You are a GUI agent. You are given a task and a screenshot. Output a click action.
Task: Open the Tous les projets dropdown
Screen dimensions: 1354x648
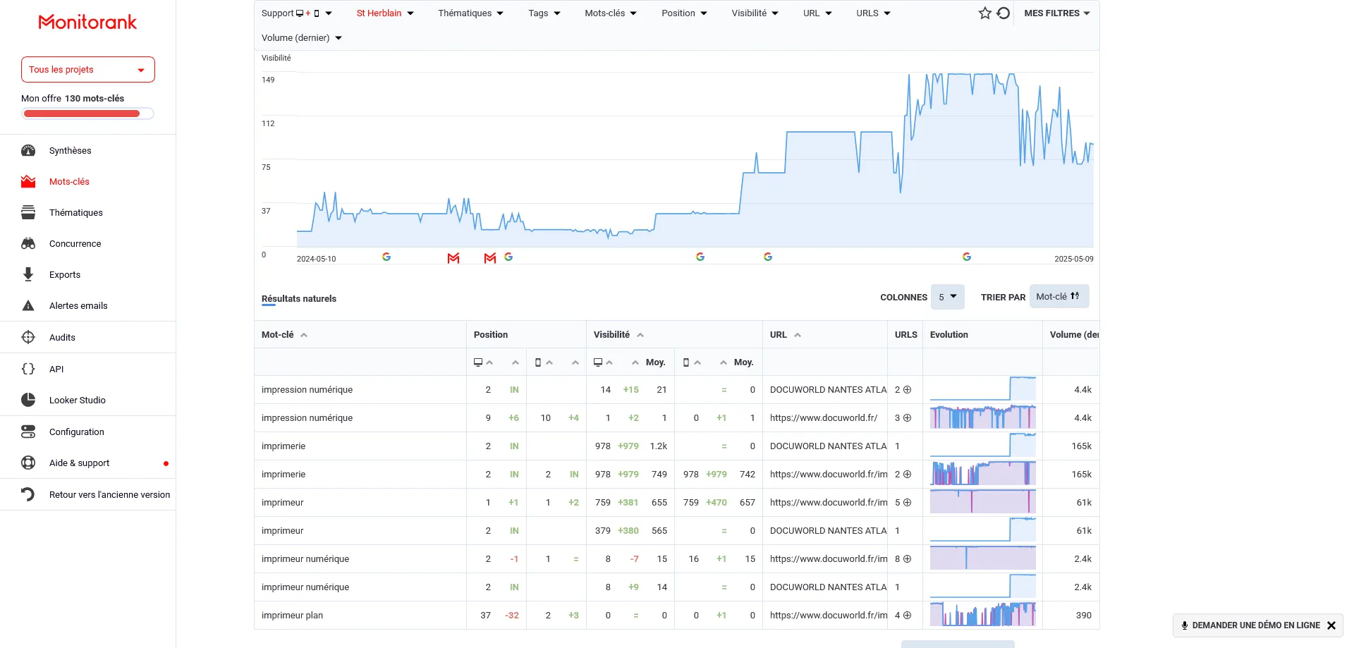[88, 70]
